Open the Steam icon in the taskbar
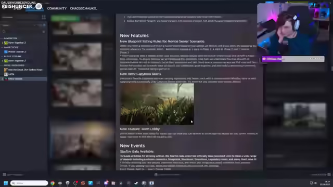This screenshot has width=333, height=187. [144, 183]
